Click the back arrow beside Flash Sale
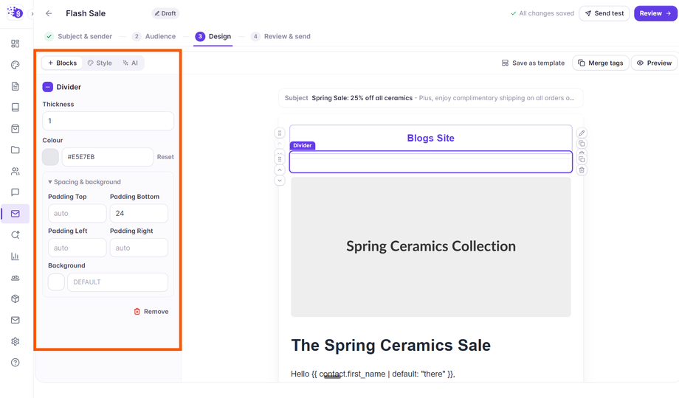 pos(49,13)
